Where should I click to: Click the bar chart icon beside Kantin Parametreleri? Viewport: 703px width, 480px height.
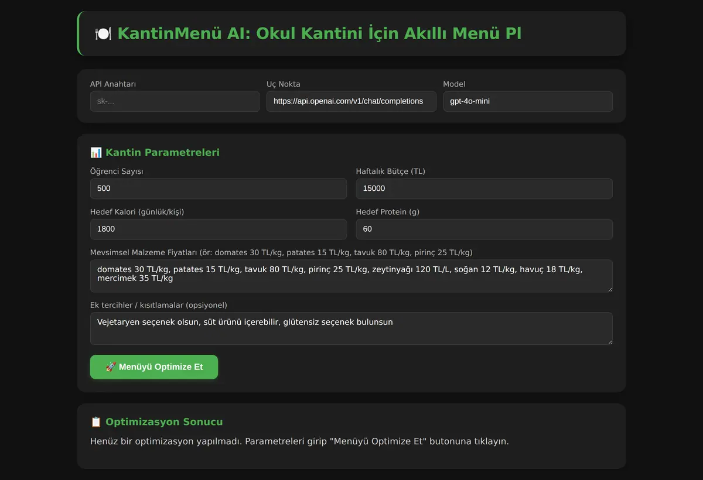pyautogui.click(x=96, y=152)
